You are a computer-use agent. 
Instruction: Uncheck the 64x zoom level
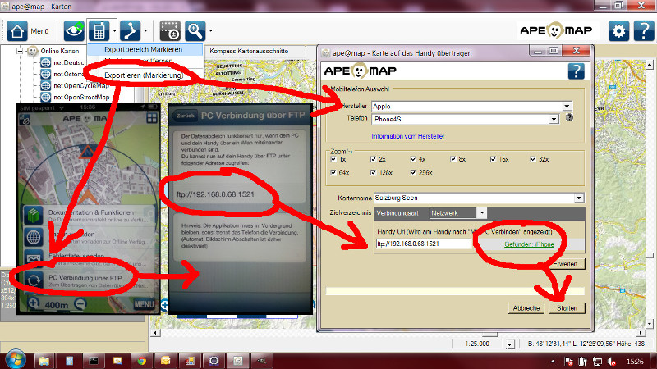[333, 172]
